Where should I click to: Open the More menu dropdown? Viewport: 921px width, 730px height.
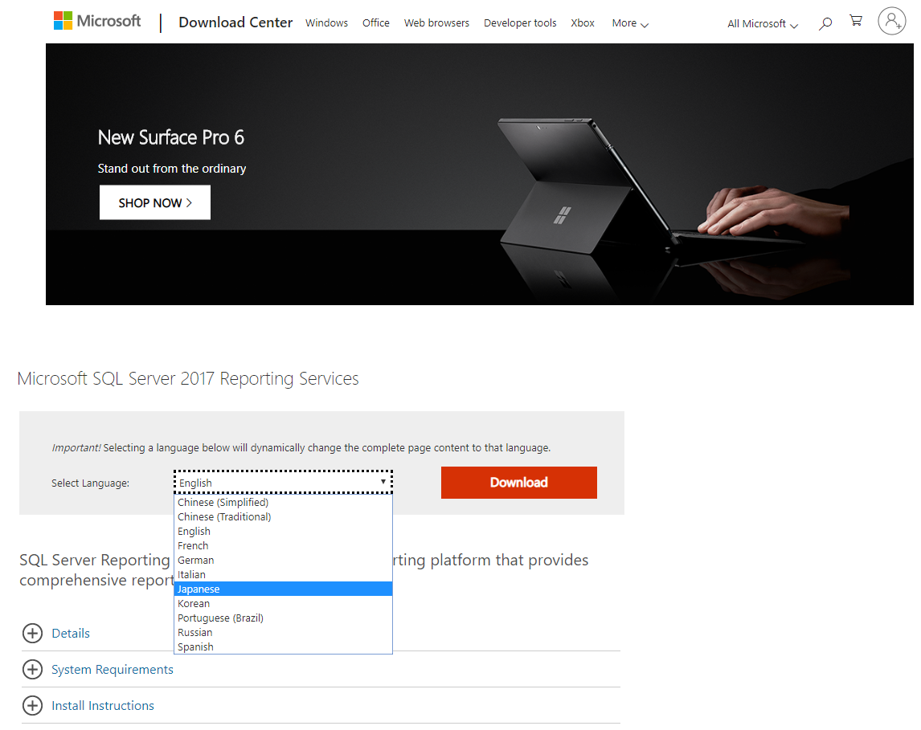pyautogui.click(x=629, y=23)
